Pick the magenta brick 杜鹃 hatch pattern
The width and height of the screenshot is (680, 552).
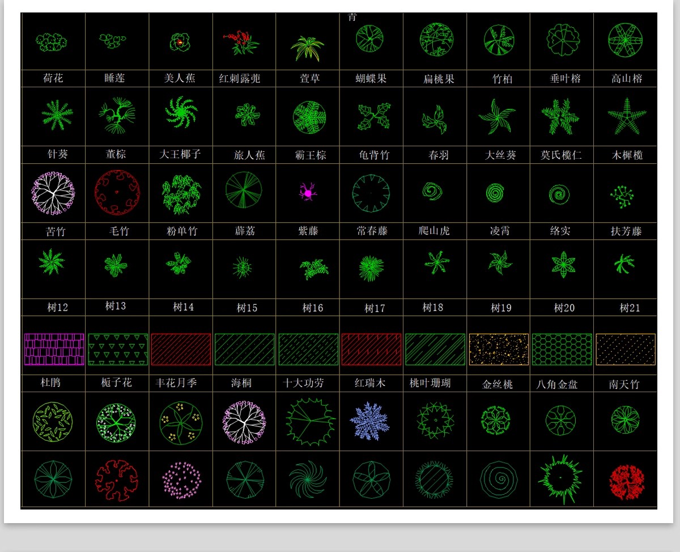(x=54, y=349)
